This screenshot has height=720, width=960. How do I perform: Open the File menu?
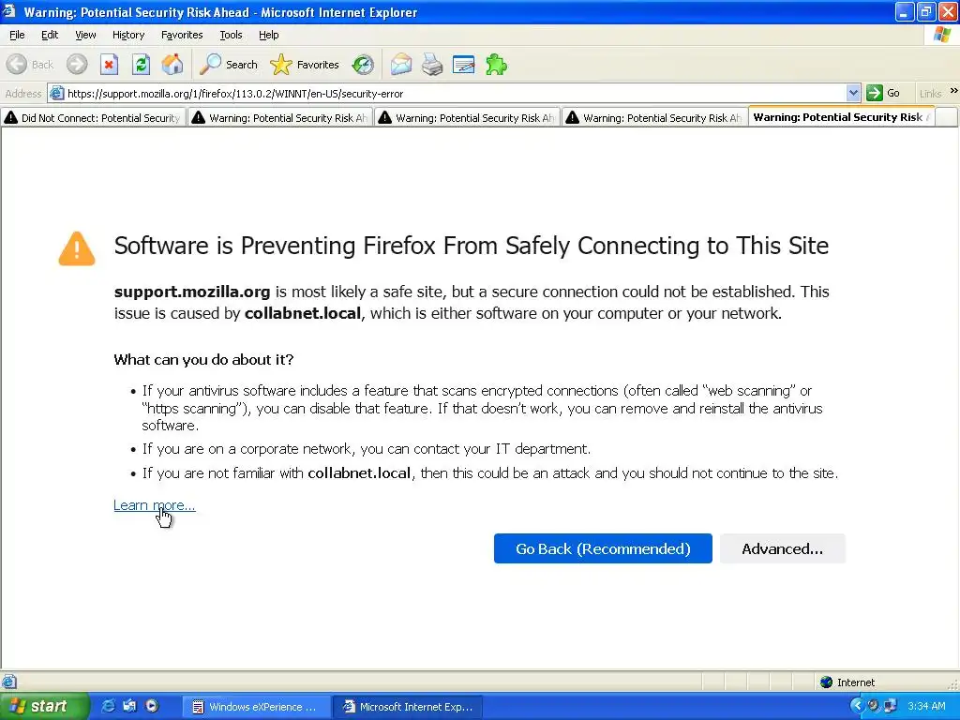(17, 35)
